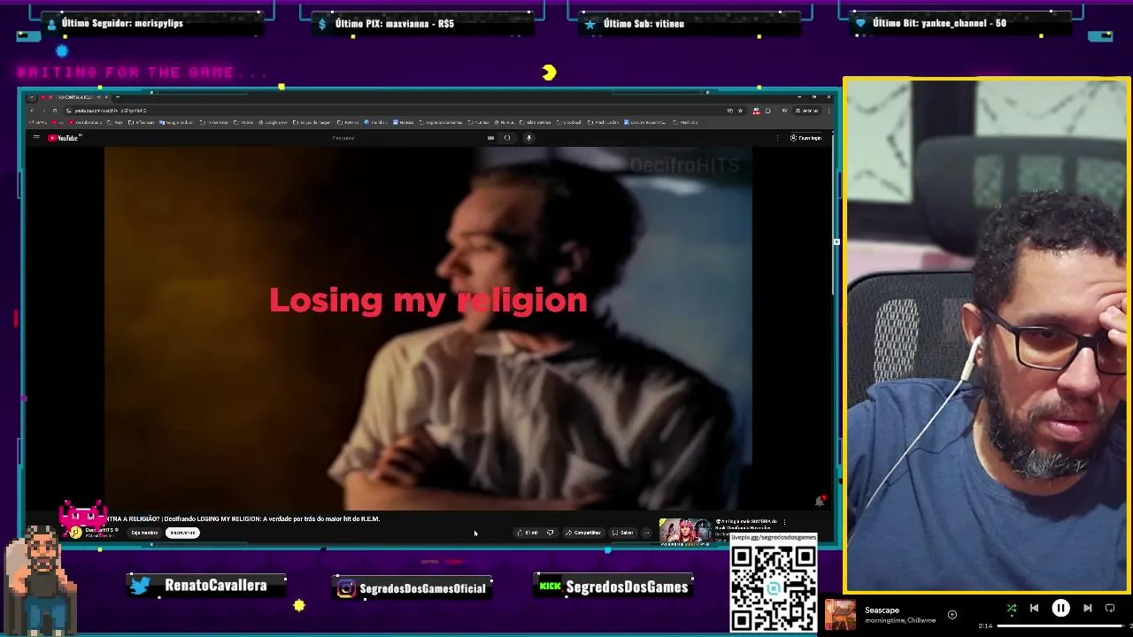This screenshot has height=637, width=1133.
Task: Activate YouTube voice search microphone
Action: [x=528, y=138]
